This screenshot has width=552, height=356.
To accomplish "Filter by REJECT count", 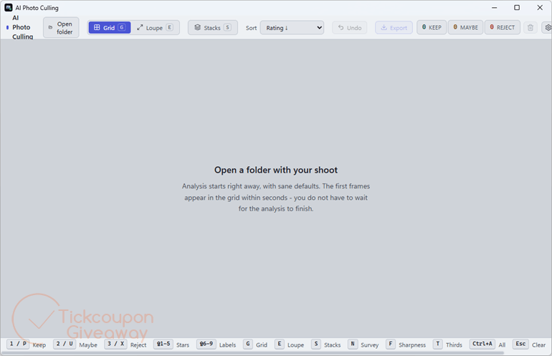I will pyautogui.click(x=503, y=27).
